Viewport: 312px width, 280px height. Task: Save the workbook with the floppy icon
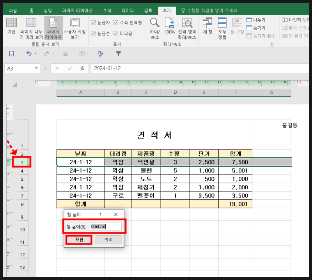click(x=11, y=54)
